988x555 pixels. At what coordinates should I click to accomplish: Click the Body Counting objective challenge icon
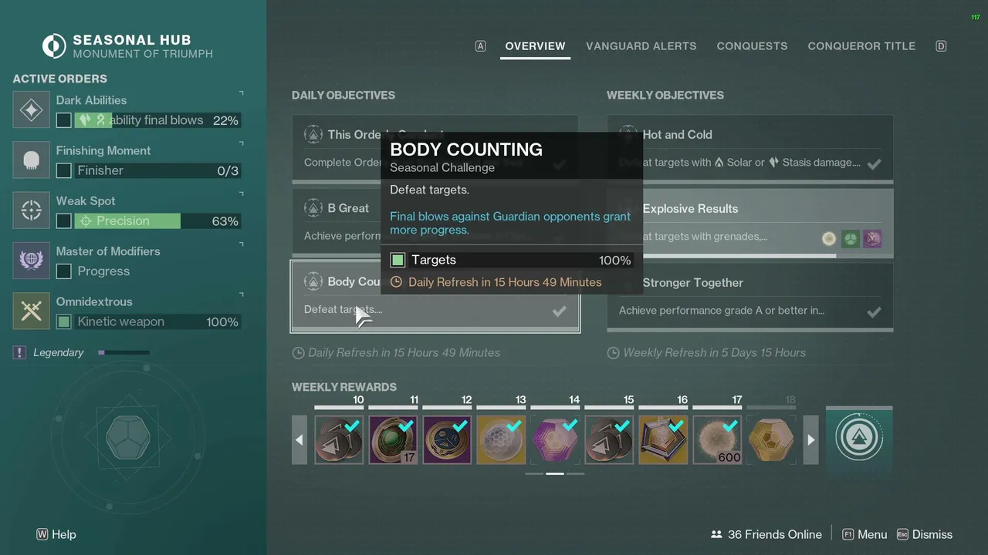click(x=313, y=282)
